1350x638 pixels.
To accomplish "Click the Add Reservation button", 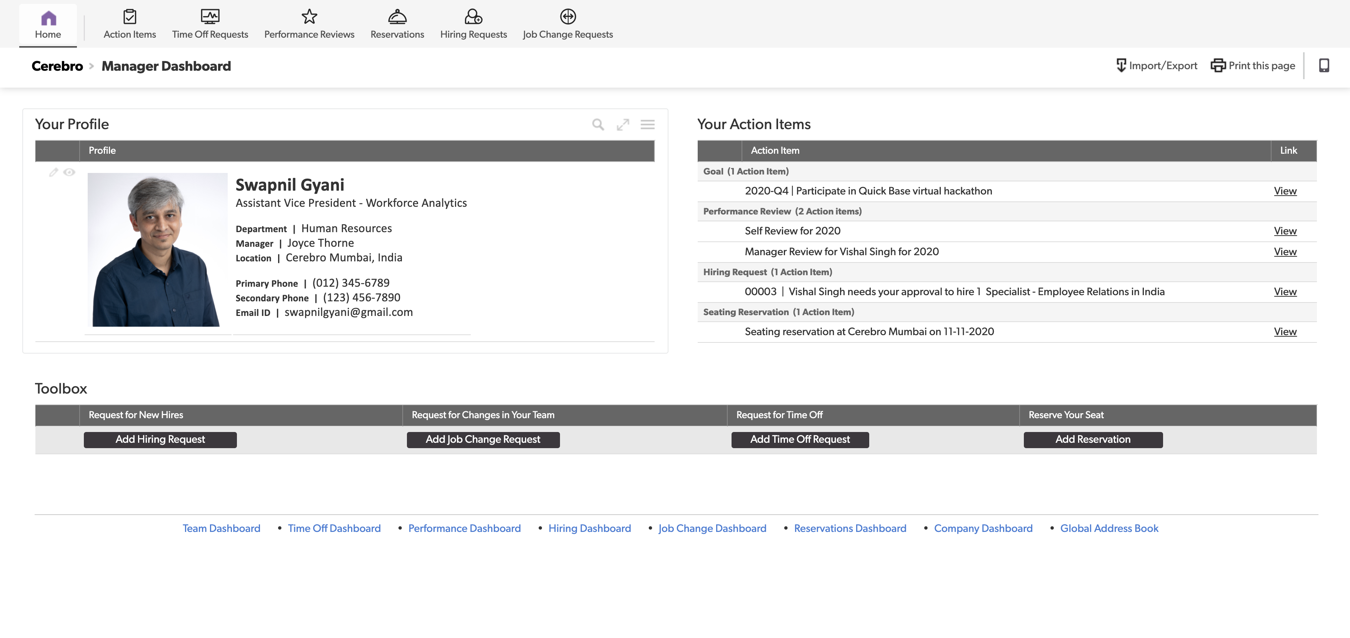I will [x=1093, y=439].
